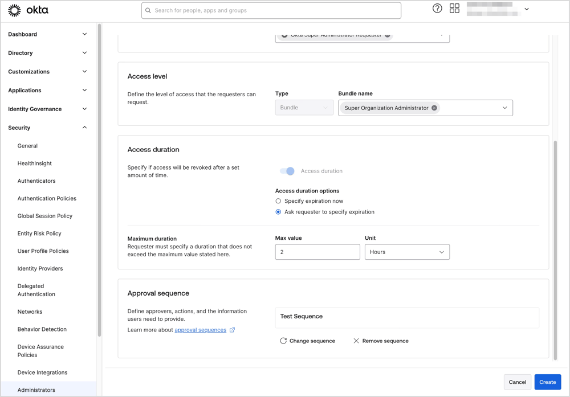Open Delegated Authentication page
Image resolution: width=570 pixels, height=397 pixels.
36,290
